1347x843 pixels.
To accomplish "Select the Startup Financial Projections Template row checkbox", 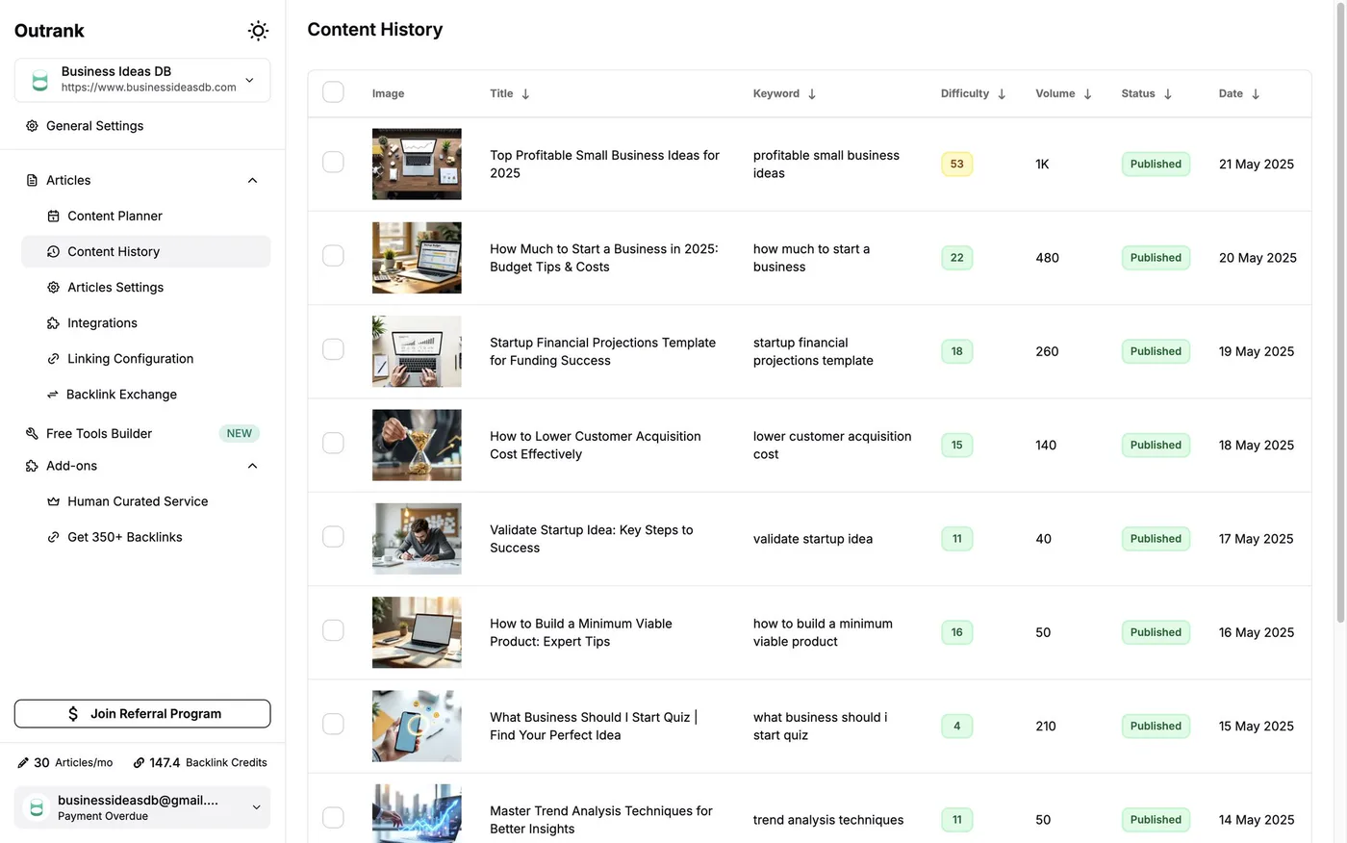I will coord(333,349).
